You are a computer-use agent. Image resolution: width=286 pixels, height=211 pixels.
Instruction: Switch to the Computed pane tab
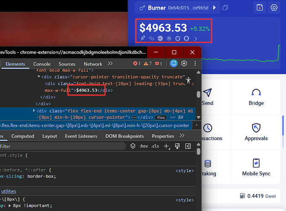point(23,136)
